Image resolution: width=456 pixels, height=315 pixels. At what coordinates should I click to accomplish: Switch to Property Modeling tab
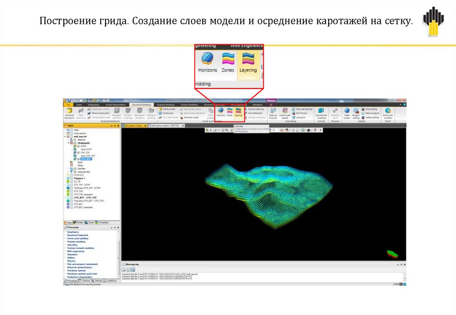(x=166, y=105)
